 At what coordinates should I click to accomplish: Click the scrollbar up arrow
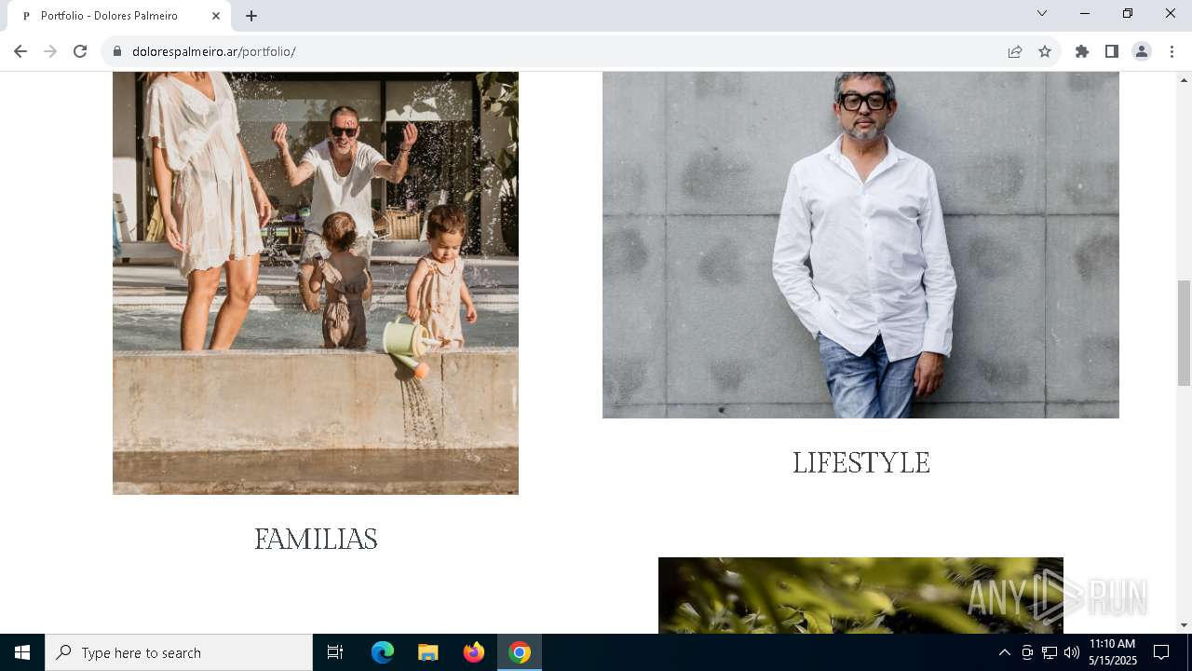1185,79
